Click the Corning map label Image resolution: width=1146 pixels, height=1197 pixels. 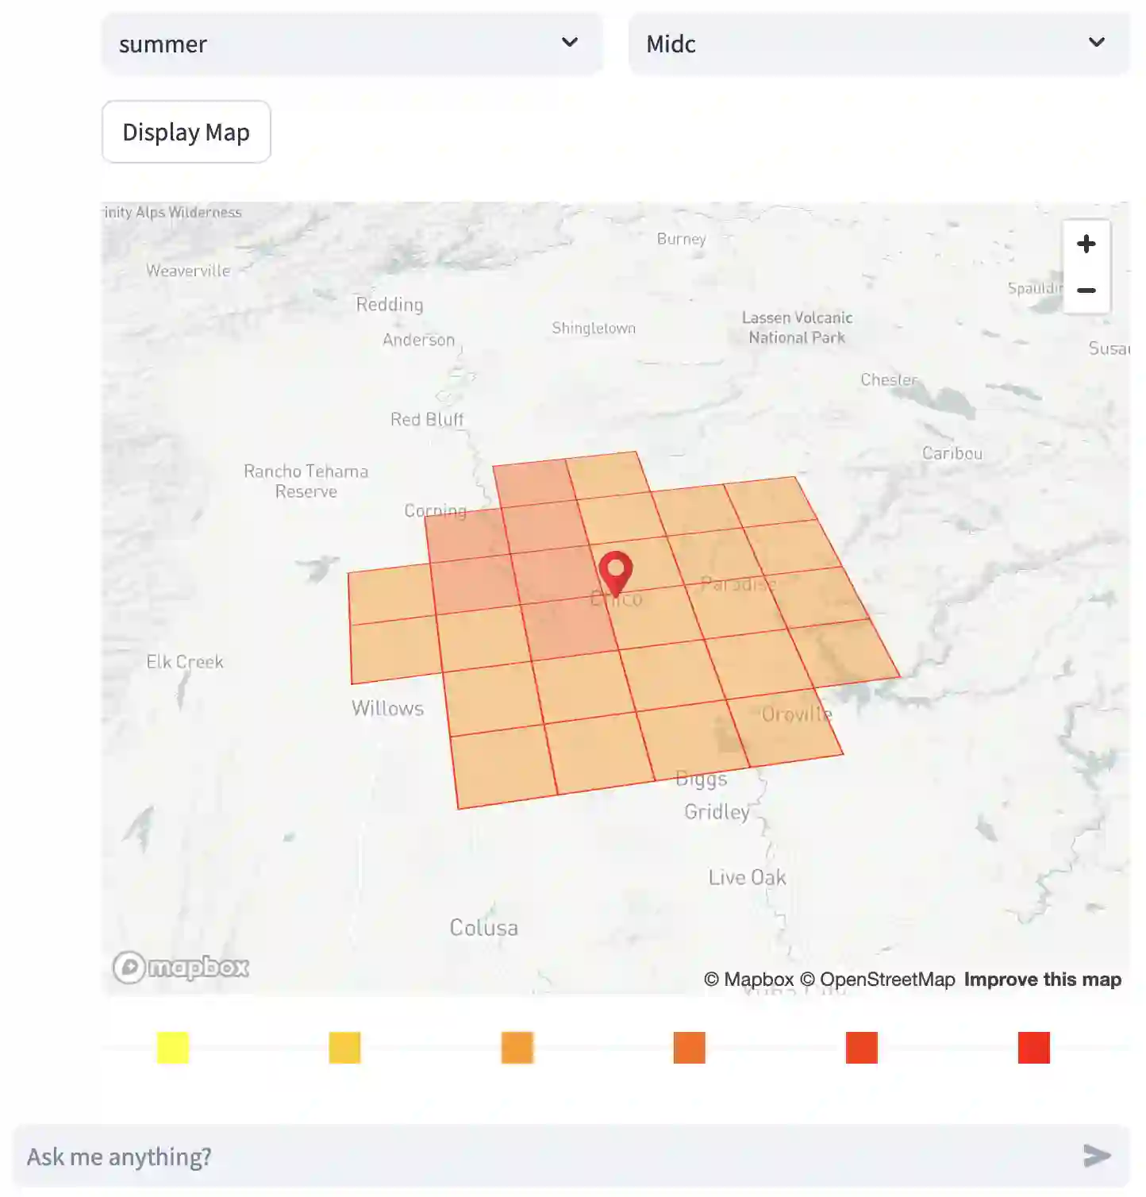pos(436,510)
